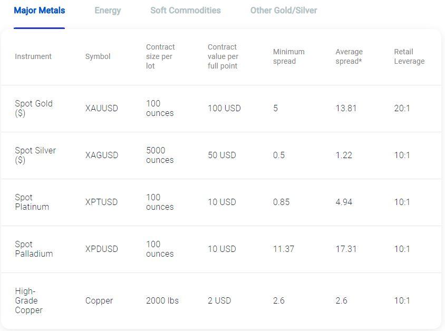Image resolution: width=445 pixels, height=331 pixels.
Task: Click the Contract size per lot header
Action: (x=160, y=56)
